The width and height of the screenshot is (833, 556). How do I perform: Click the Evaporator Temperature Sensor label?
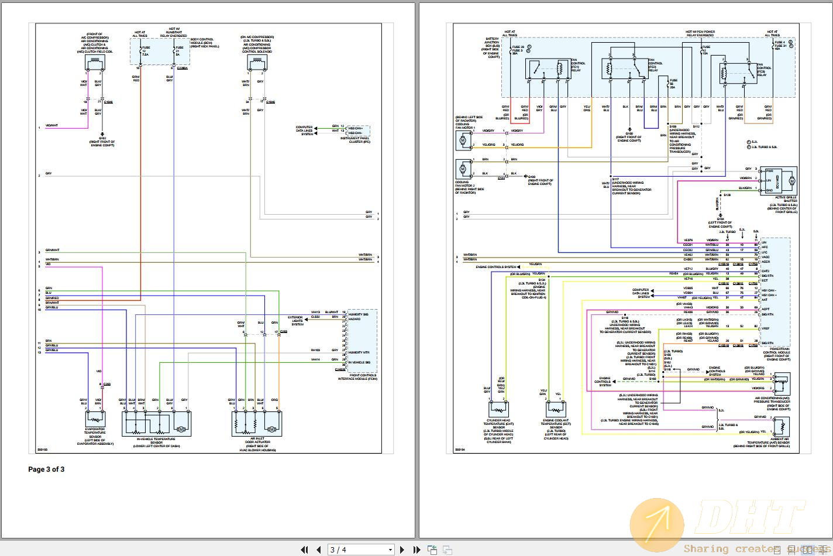(x=95, y=436)
